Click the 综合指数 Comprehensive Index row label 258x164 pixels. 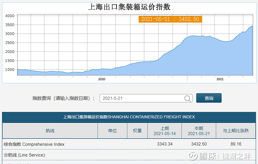[x=34, y=144]
